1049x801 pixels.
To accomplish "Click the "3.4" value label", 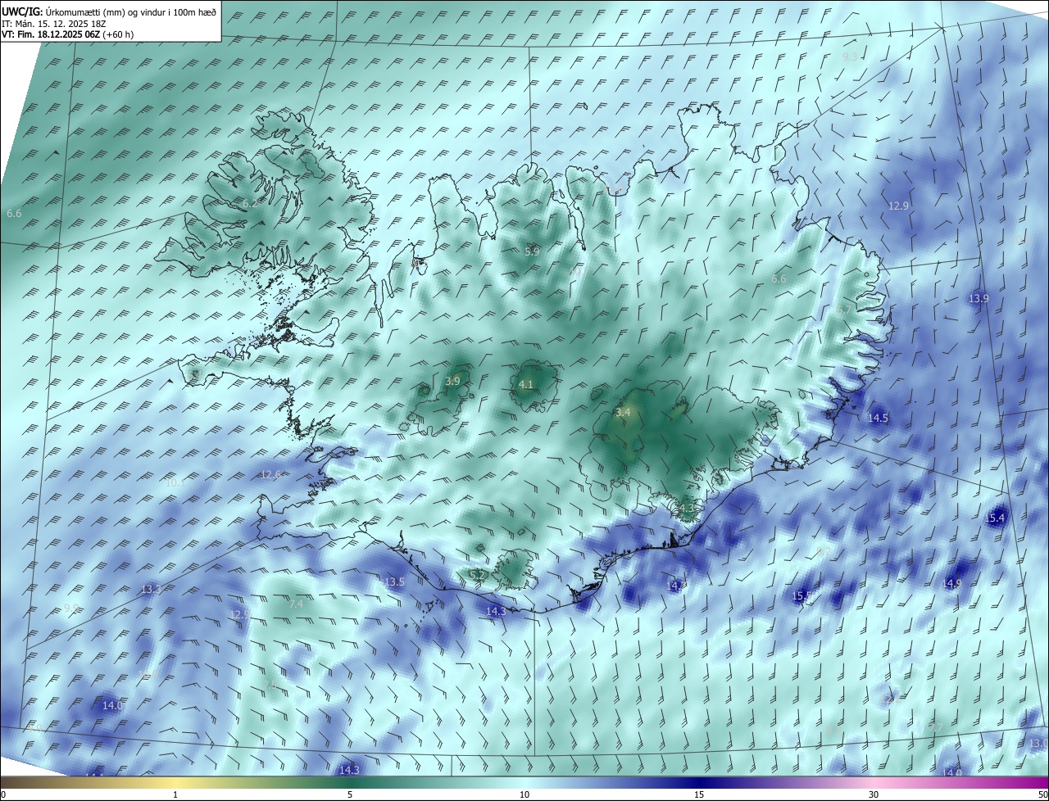I will pyautogui.click(x=623, y=412).
